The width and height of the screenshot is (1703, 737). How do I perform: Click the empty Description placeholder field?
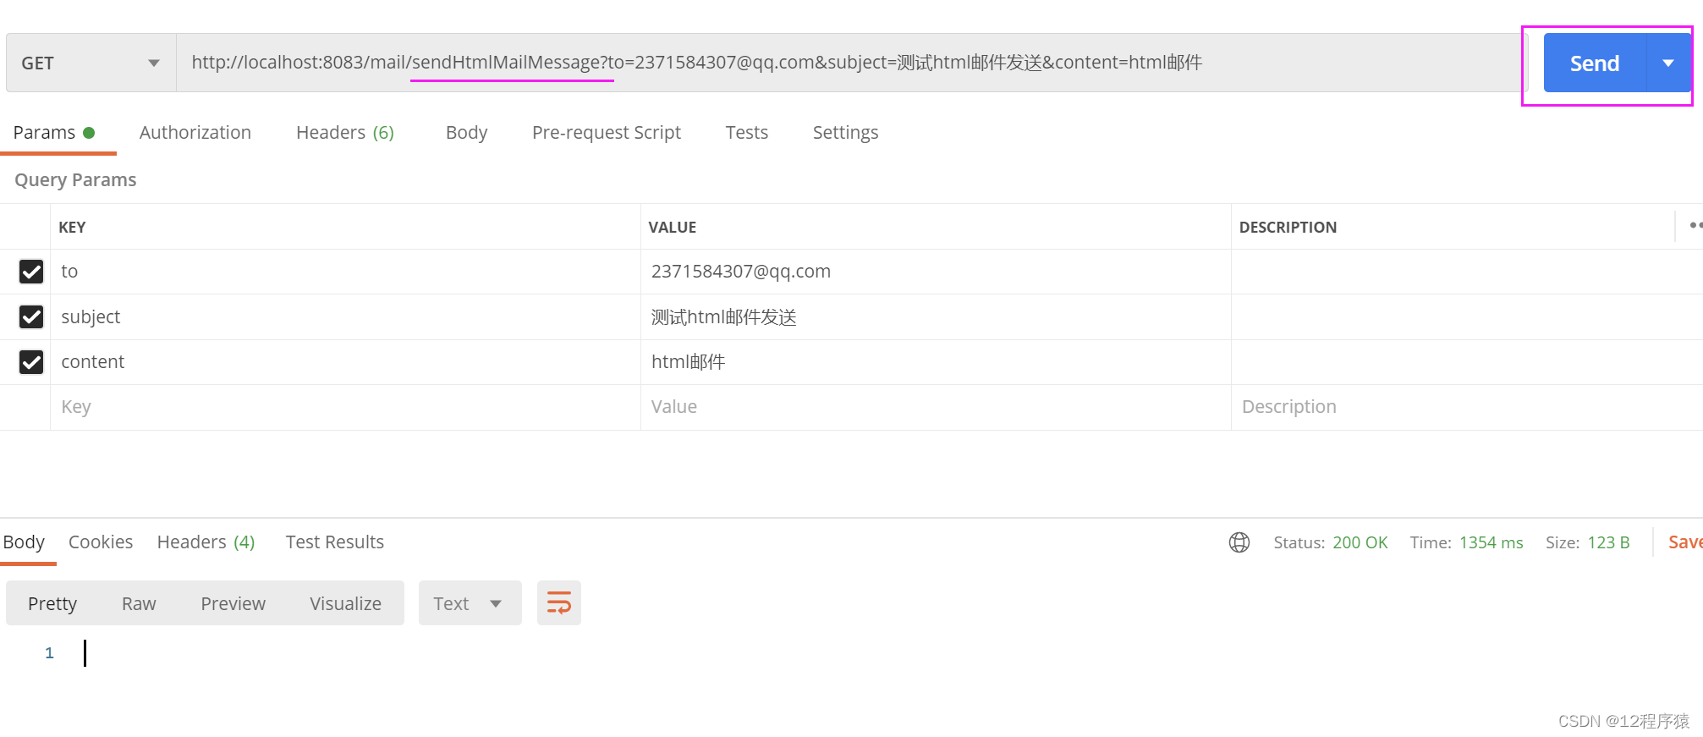point(1466,407)
